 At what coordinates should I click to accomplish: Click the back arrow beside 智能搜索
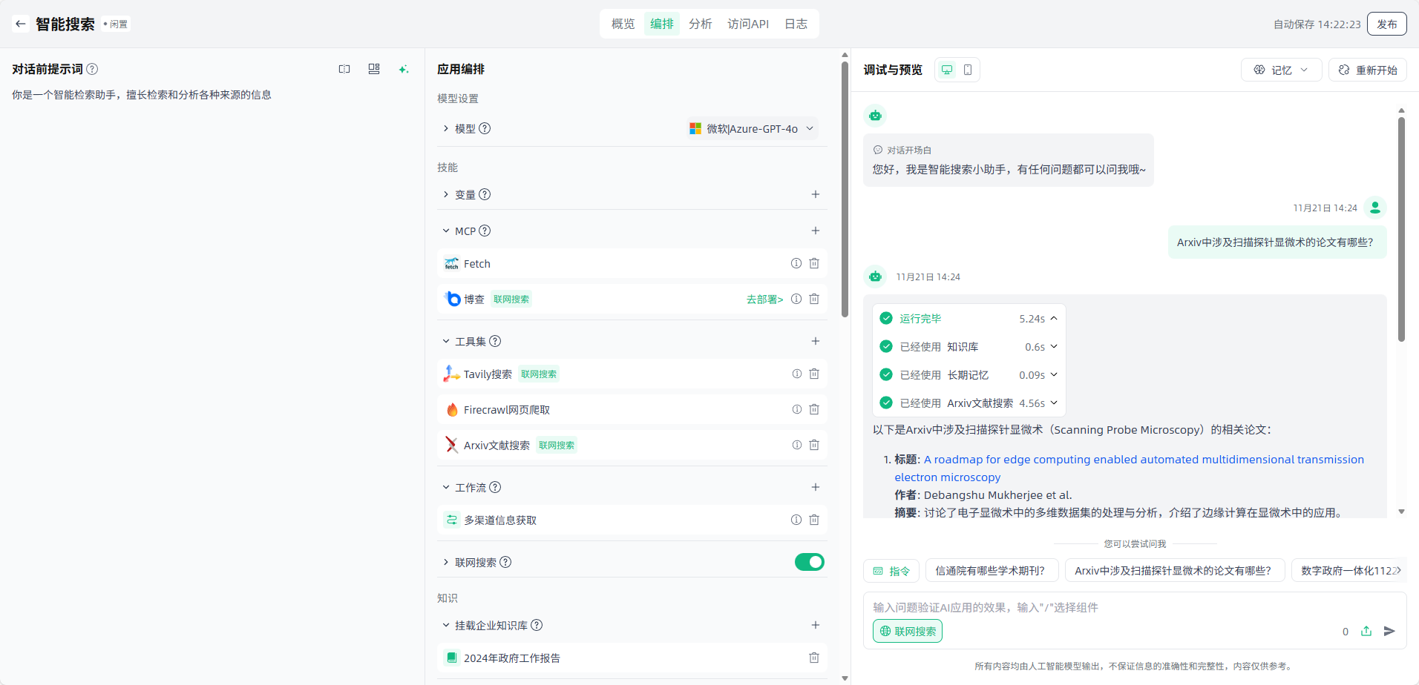click(x=20, y=24)
